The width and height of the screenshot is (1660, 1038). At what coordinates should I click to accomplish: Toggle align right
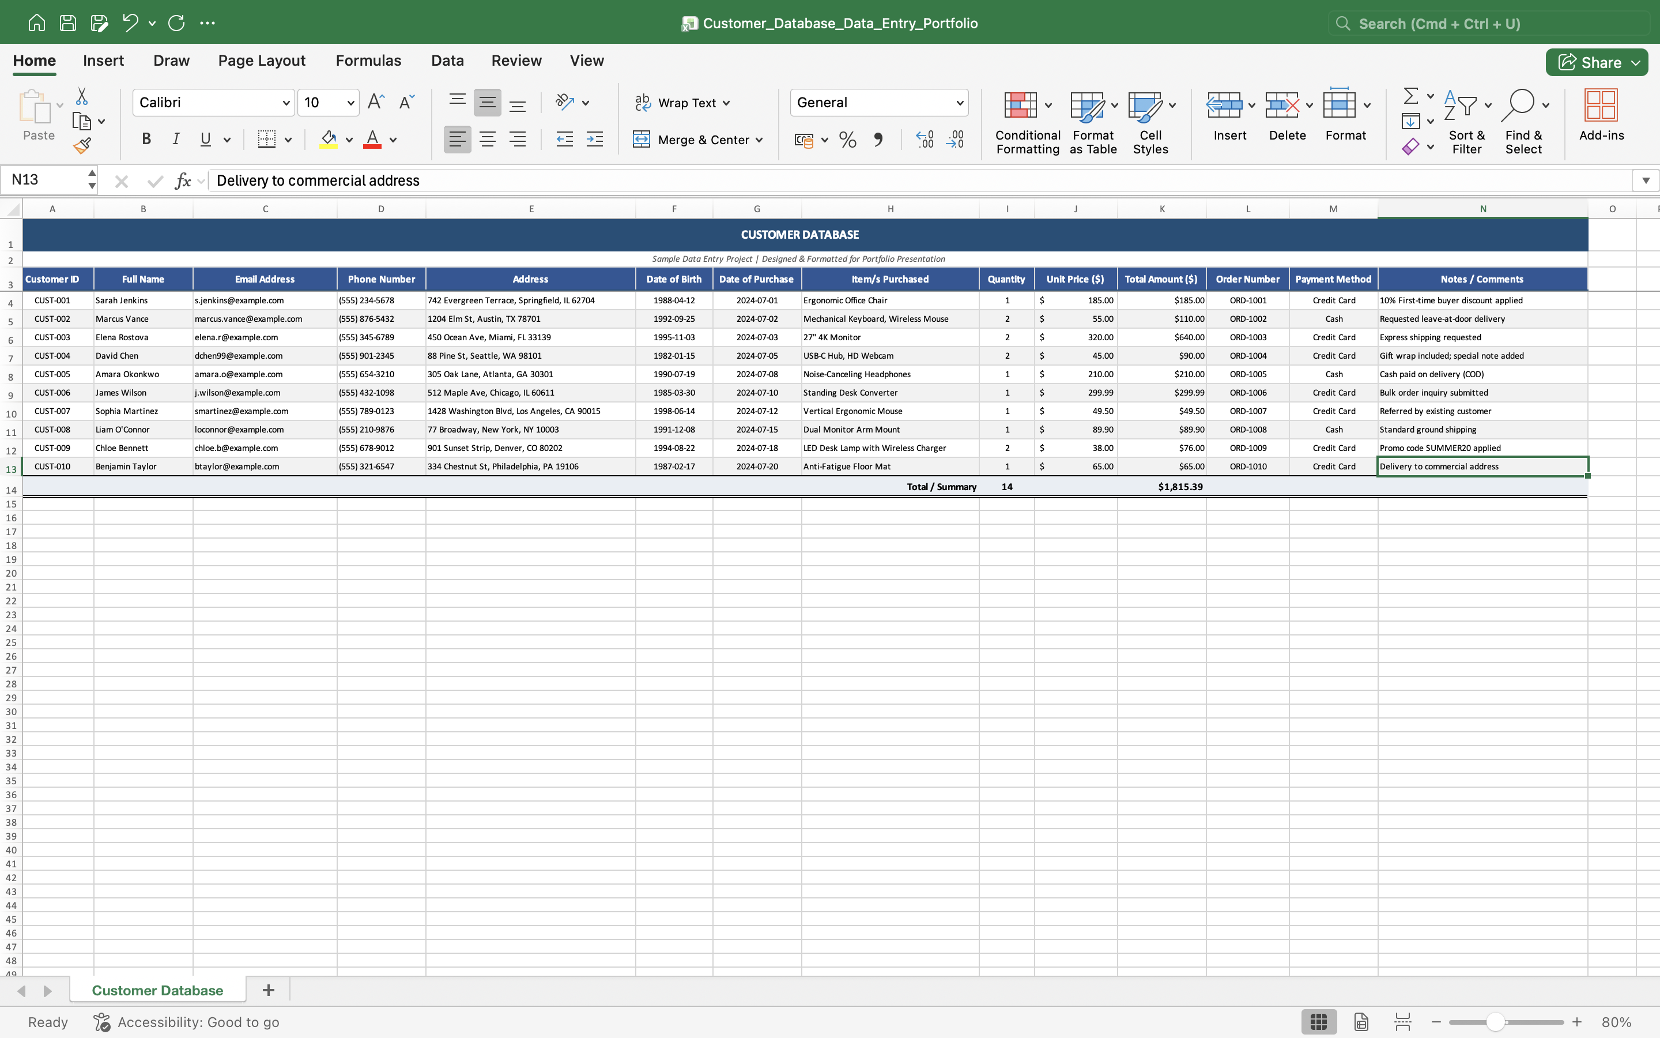[x=518, y=140]
